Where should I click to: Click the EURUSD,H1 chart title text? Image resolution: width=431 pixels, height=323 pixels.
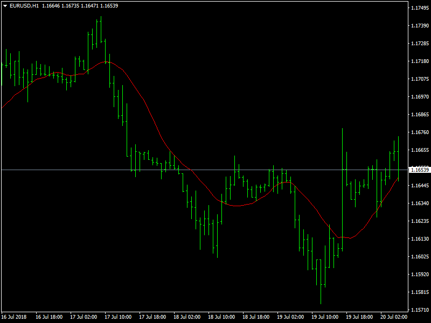24,6
